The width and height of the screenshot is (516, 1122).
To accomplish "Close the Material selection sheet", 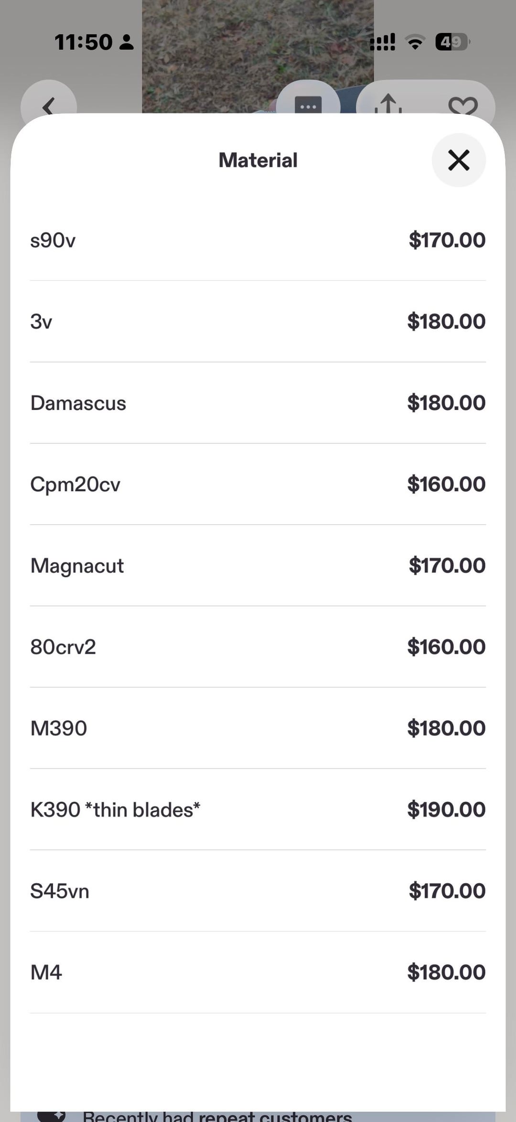I will click(x=459, y=160).
